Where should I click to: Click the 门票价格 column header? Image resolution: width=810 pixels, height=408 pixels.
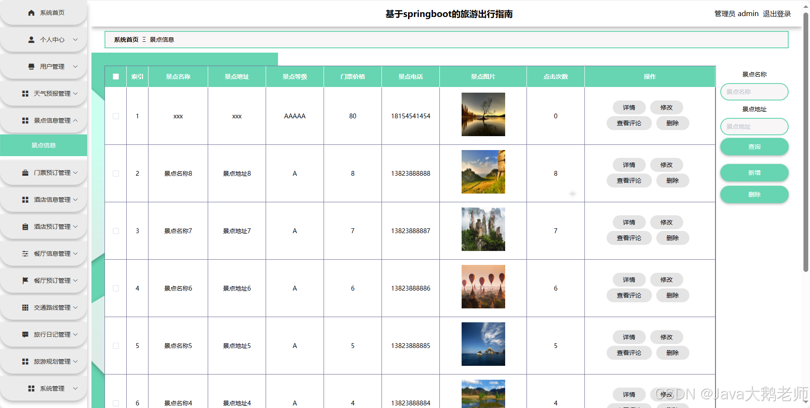pos(353,77)
